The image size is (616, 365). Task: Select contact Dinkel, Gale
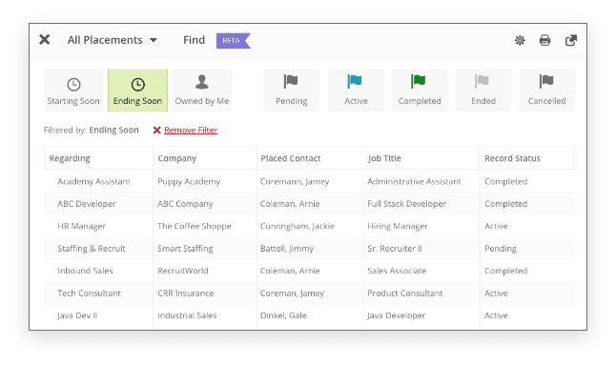(x=283, y=315)
